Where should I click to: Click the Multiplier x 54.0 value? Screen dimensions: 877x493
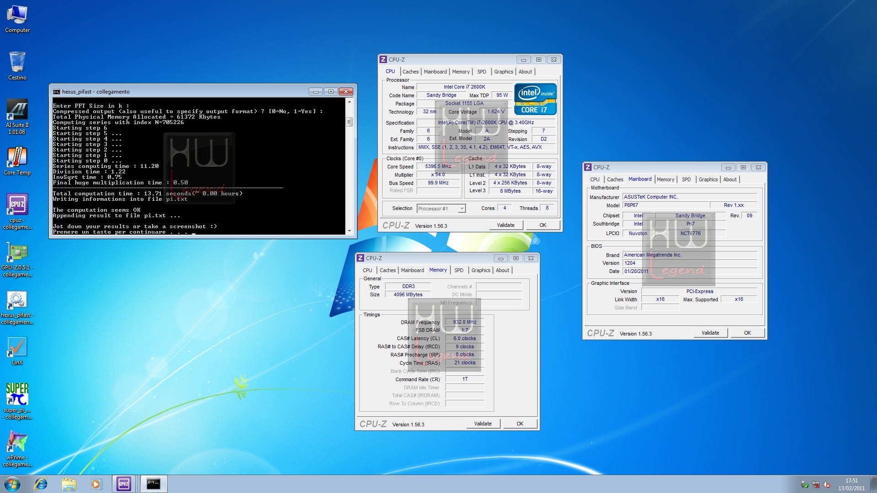click(x=438, y=175)
